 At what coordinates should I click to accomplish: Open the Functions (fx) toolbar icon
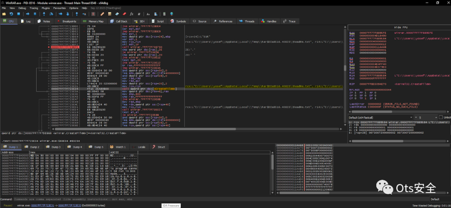[132, 14]
